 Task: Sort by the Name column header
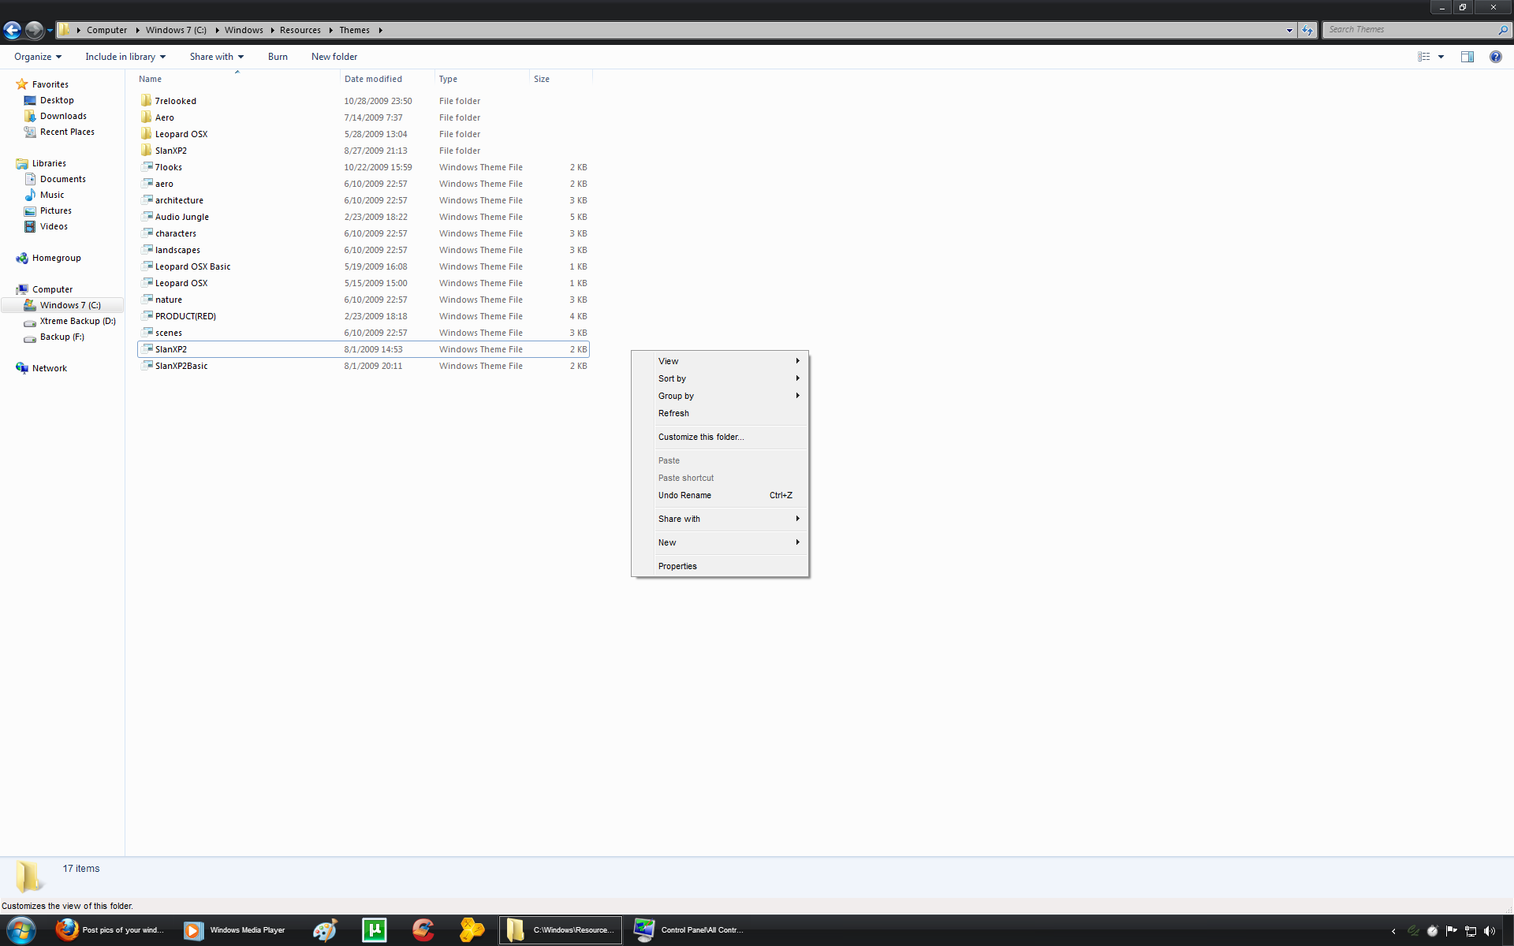coord(237,79)
